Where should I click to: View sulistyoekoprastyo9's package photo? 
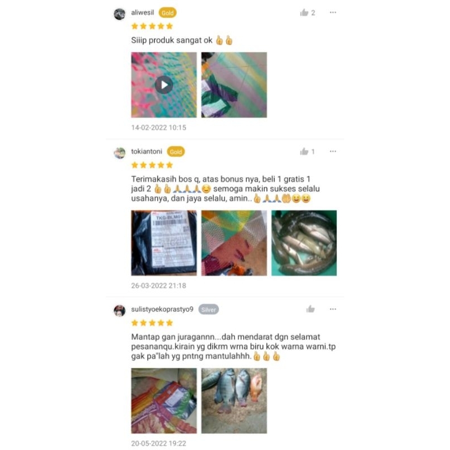[164, 401]
